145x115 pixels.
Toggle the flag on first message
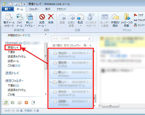click(88, 53)
